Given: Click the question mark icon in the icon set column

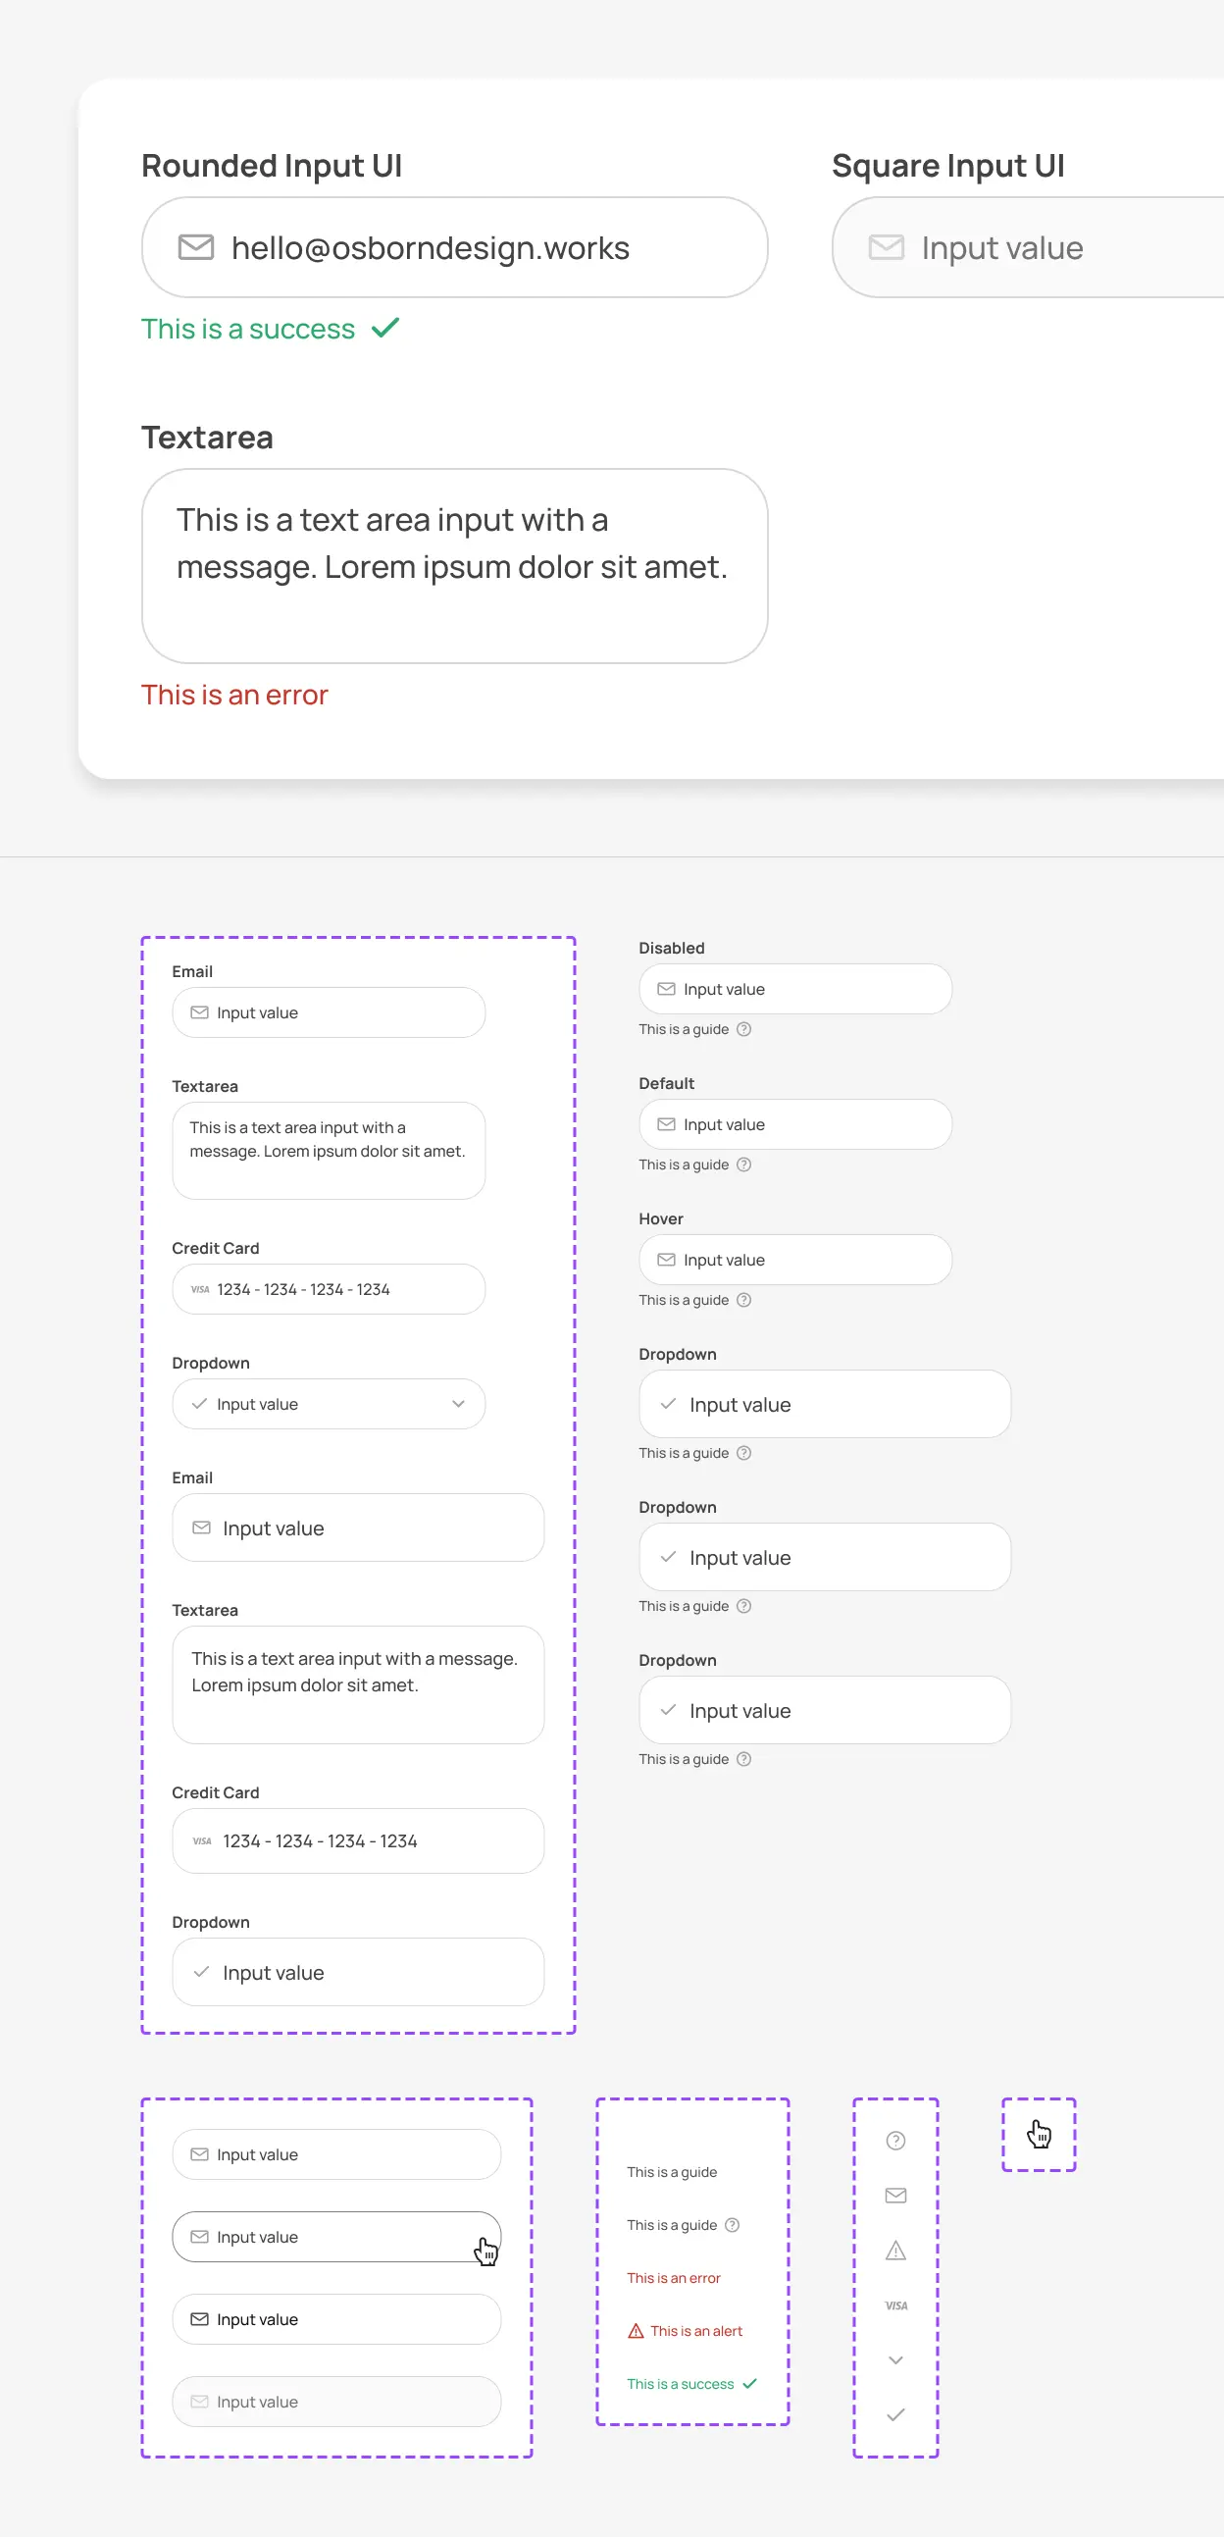Looking at the screenshot, I should tap(895, 2140).
